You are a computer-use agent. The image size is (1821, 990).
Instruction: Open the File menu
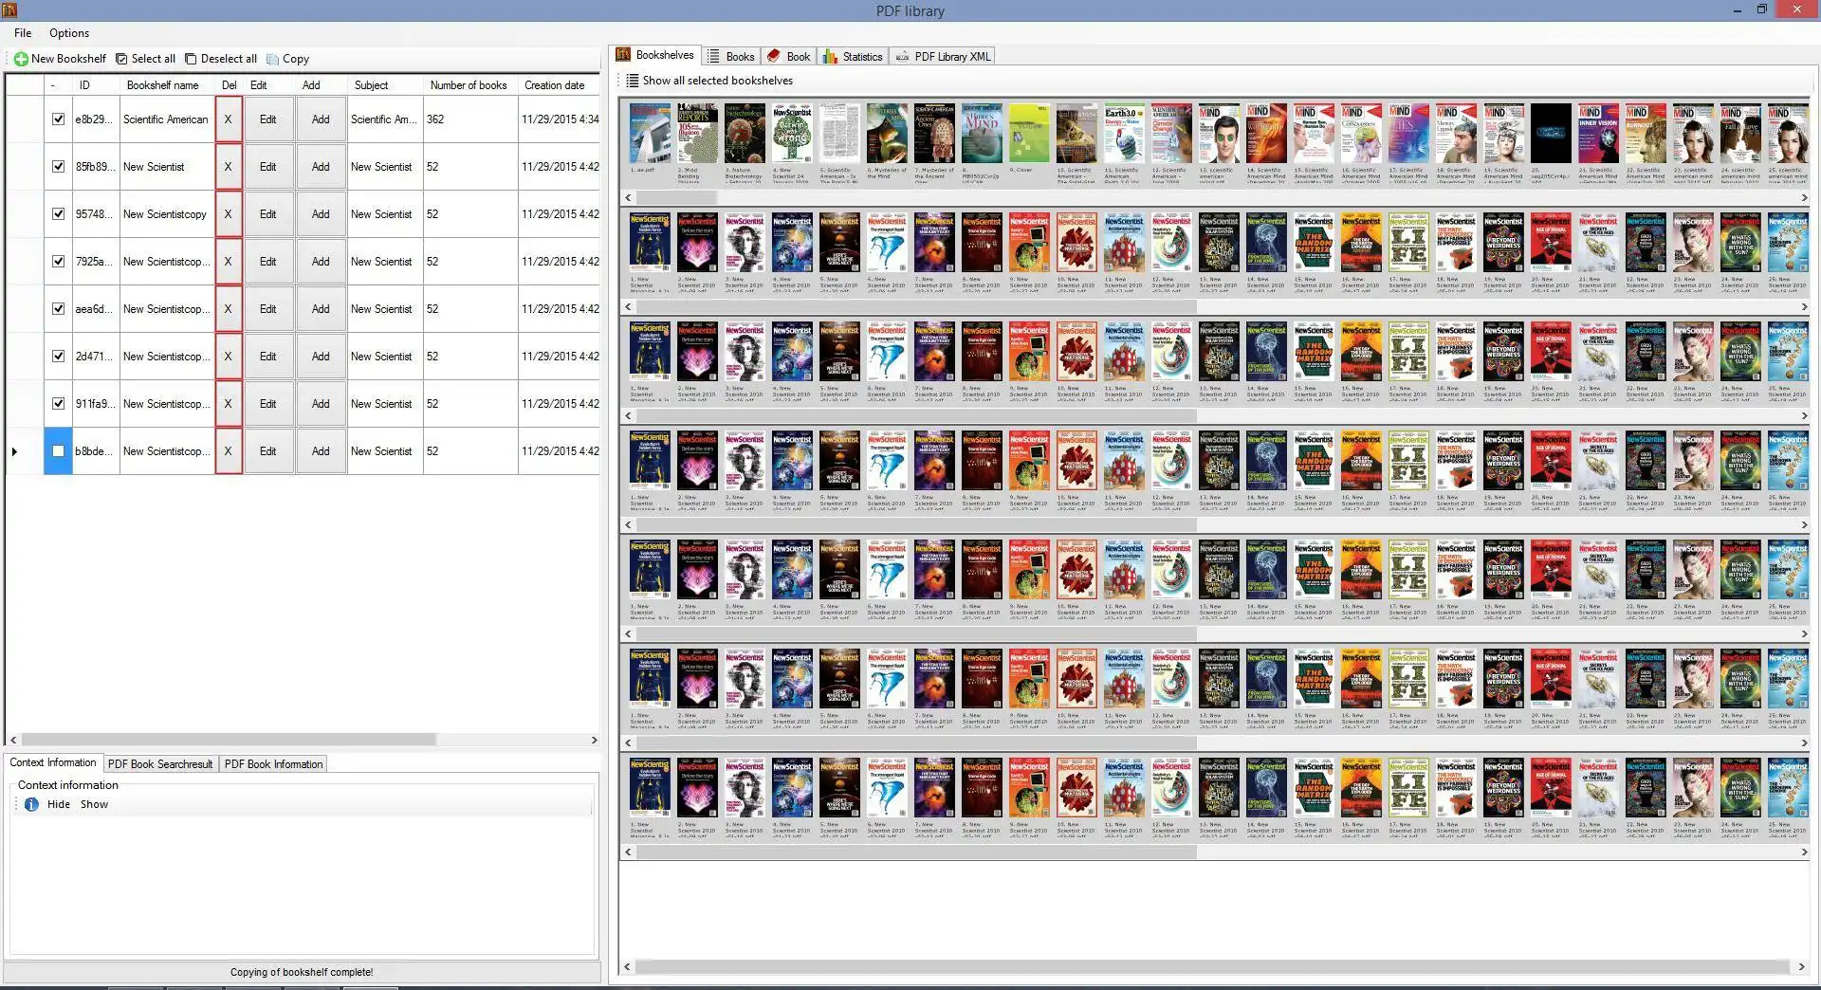pyautogui.click(x=23, y=33)
